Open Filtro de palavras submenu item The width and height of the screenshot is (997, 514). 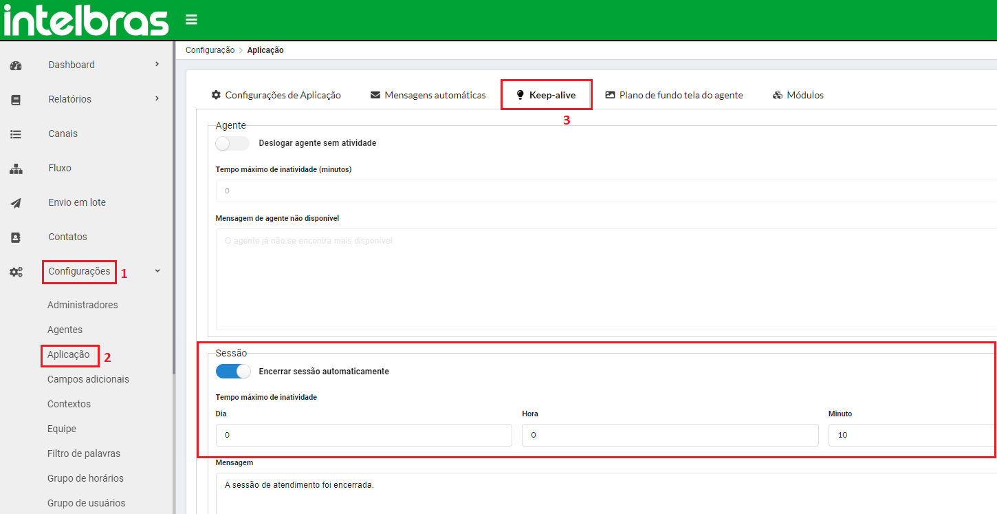(84, 453)
